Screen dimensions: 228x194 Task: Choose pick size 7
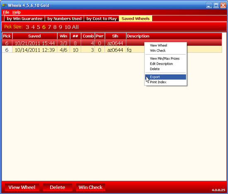pyautogui.click(x=49, y=27)
